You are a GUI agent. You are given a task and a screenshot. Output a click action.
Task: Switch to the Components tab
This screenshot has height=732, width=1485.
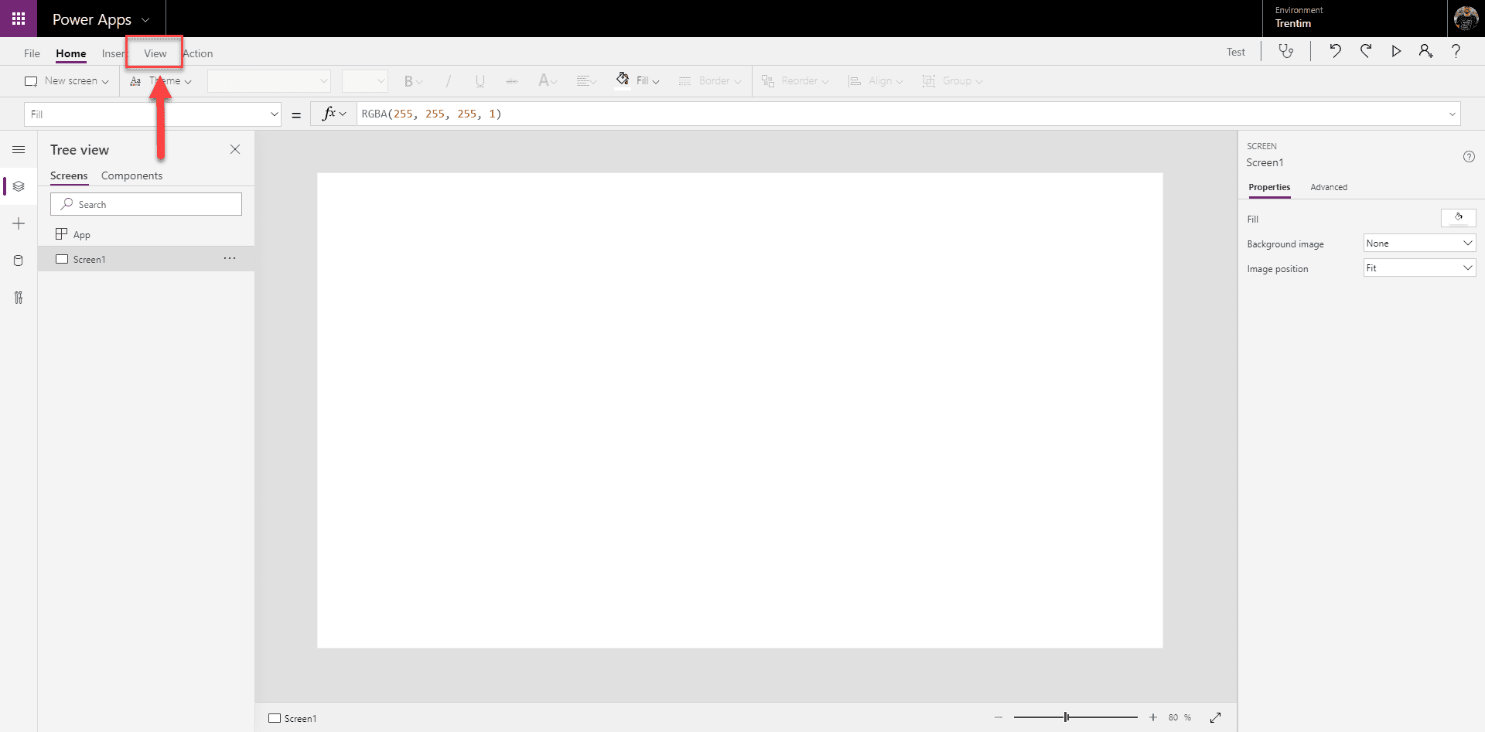(x=131, y=175)
